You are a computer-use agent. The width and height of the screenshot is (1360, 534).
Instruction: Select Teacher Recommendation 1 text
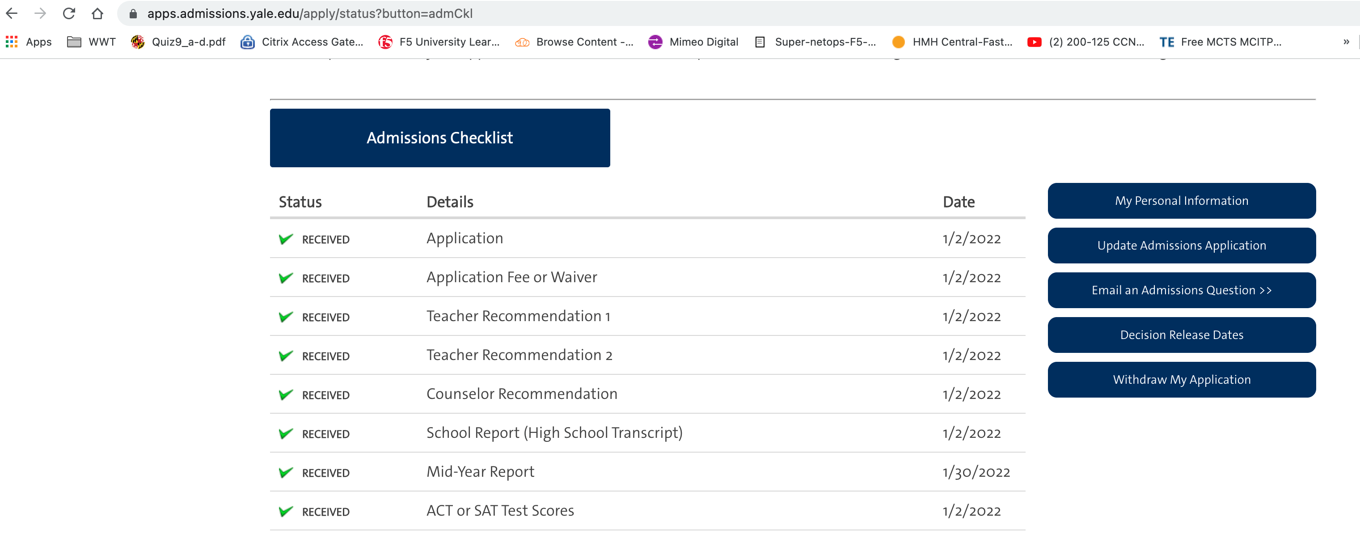tap(519, 316)
